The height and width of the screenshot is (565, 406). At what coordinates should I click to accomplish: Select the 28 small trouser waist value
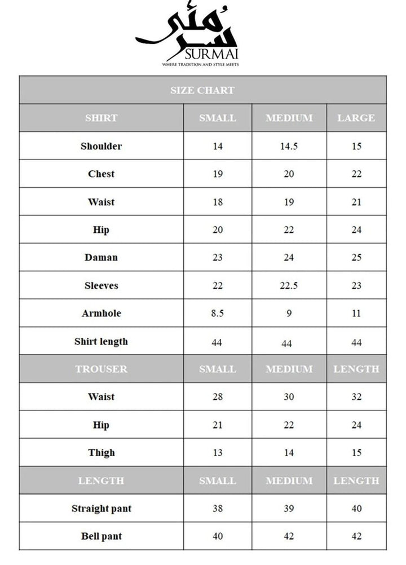coord(218,396)
